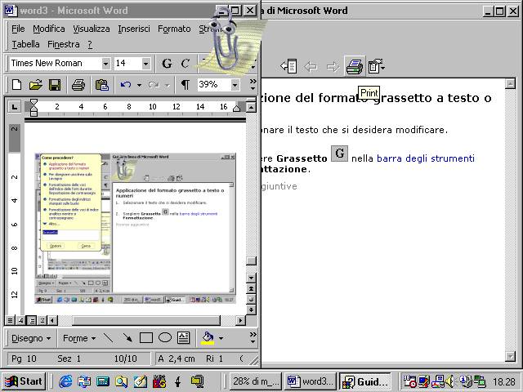Open the File menu
The height and width of the screenshot is (392, 523).
18,29
